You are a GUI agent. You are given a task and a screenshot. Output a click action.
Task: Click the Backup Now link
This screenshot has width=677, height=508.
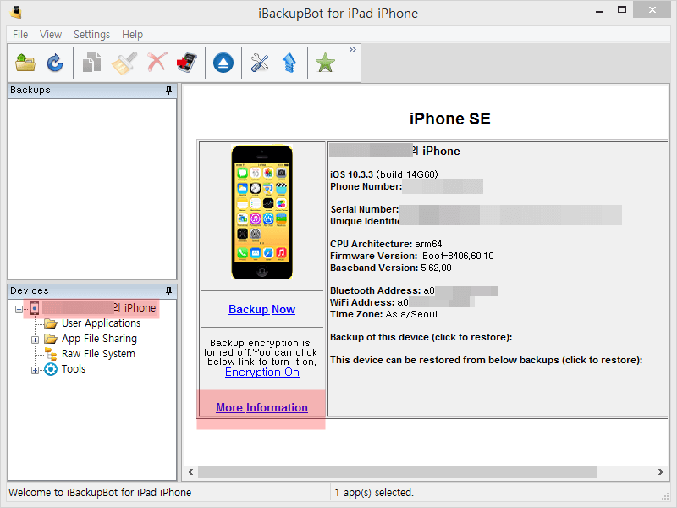click(x=261, y=309)
